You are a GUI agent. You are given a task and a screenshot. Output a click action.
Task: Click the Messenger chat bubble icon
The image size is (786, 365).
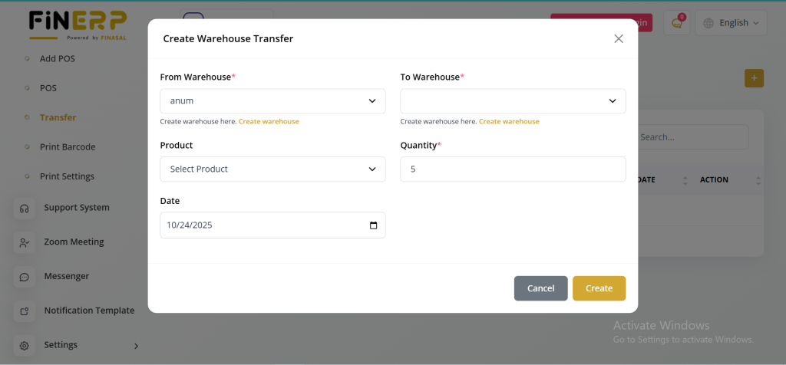click(25, 276)
